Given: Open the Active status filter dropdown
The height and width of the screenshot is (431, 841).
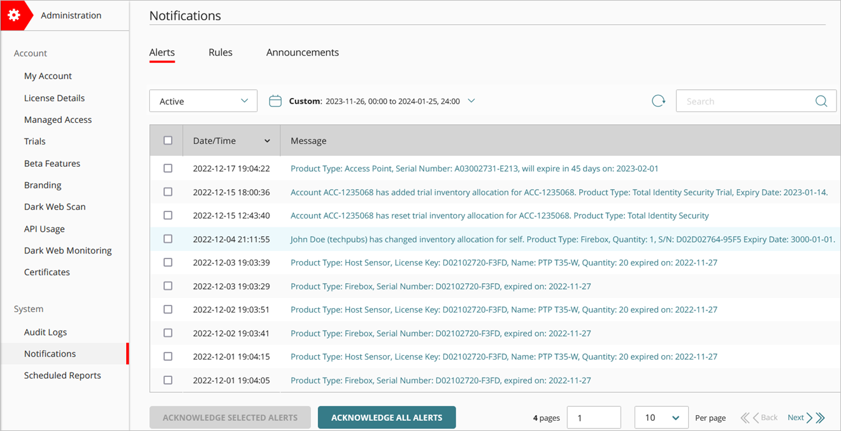Looking at the screenshot, I should tap(203, 100).
